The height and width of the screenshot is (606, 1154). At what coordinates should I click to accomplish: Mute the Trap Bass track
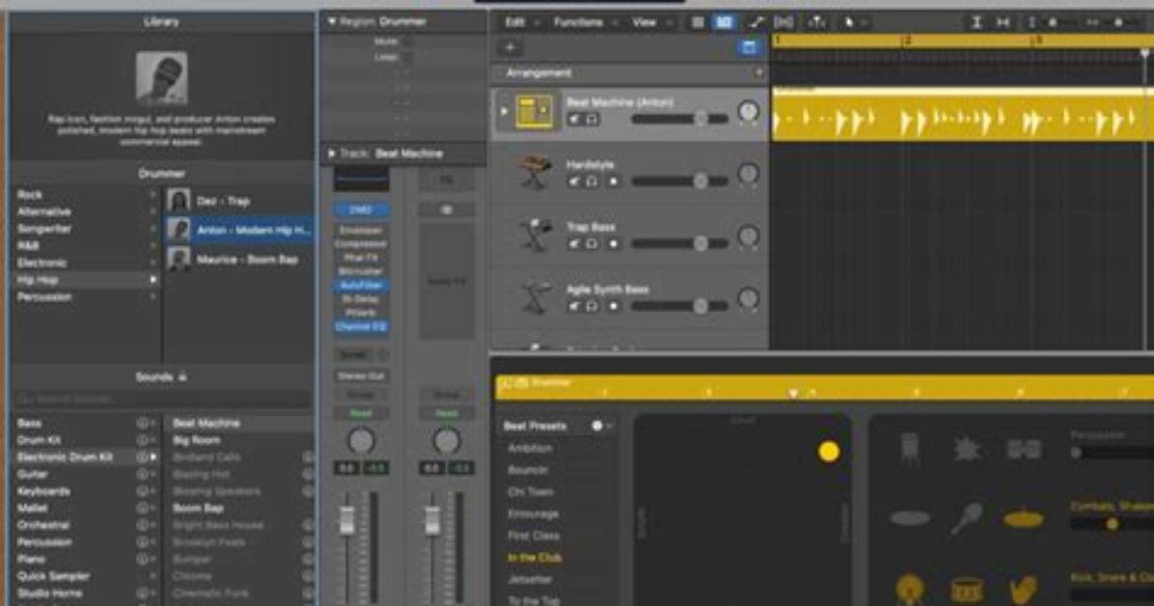[x=575, y=244]
